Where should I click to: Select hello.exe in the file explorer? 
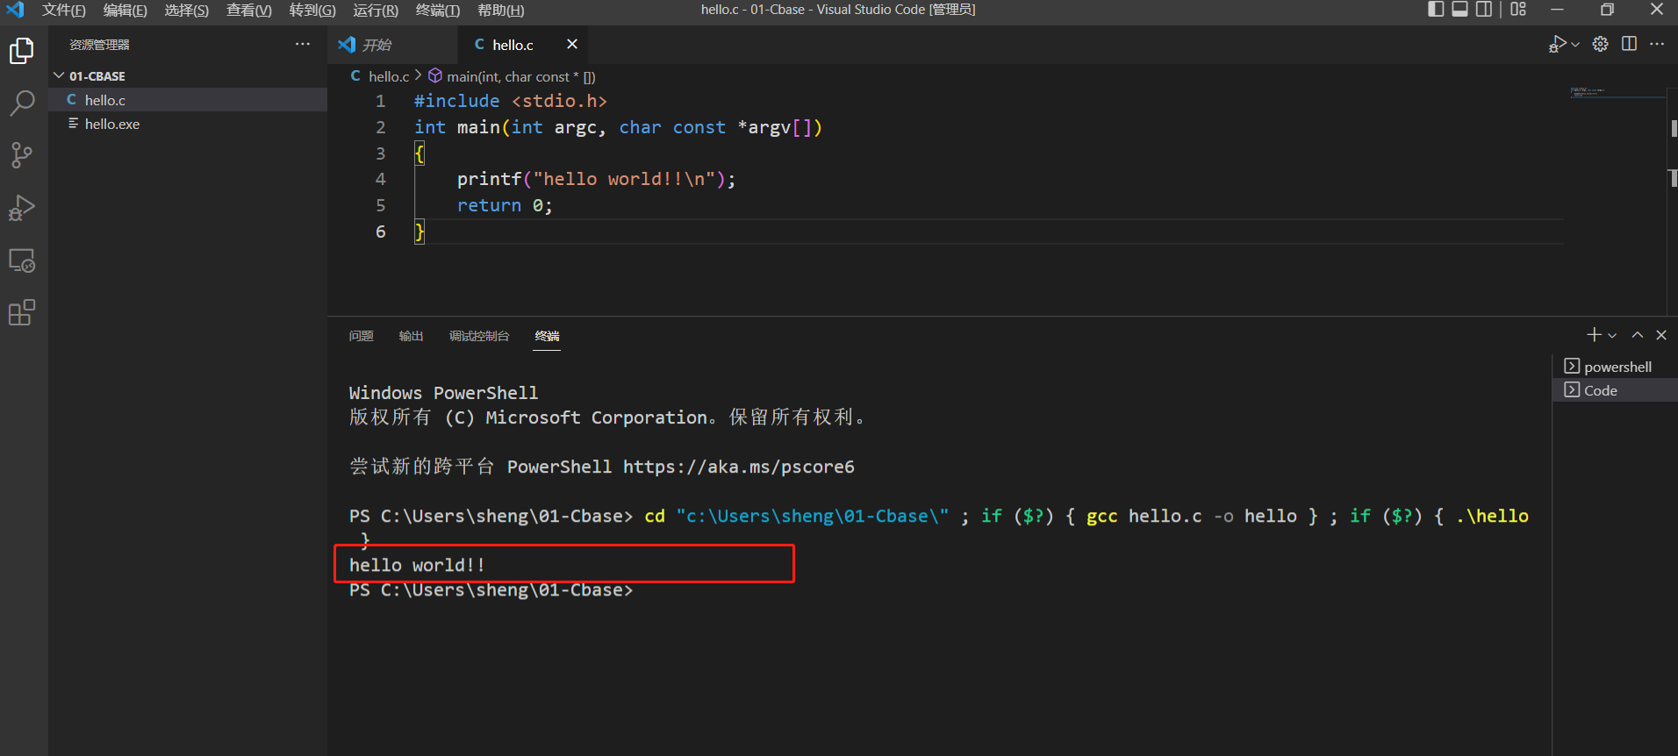click(x=188, y=124)
